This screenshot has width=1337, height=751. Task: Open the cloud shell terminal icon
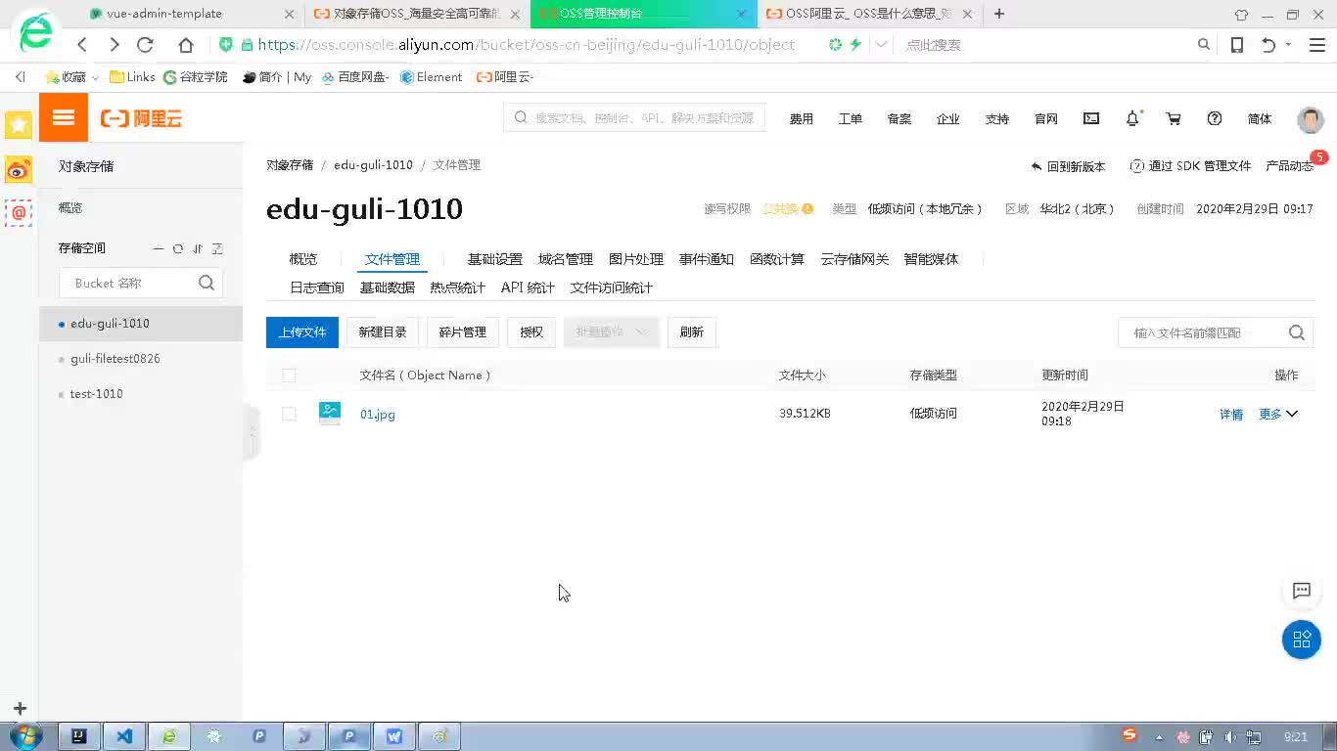coord(1091,118)
